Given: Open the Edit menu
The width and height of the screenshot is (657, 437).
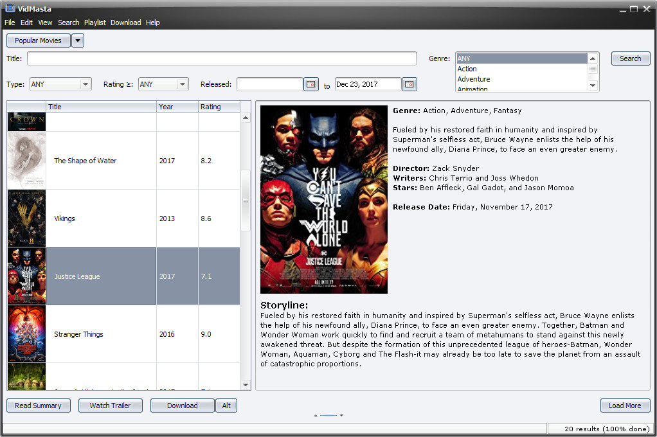Looking at the screenshot, I should [26, 22].
